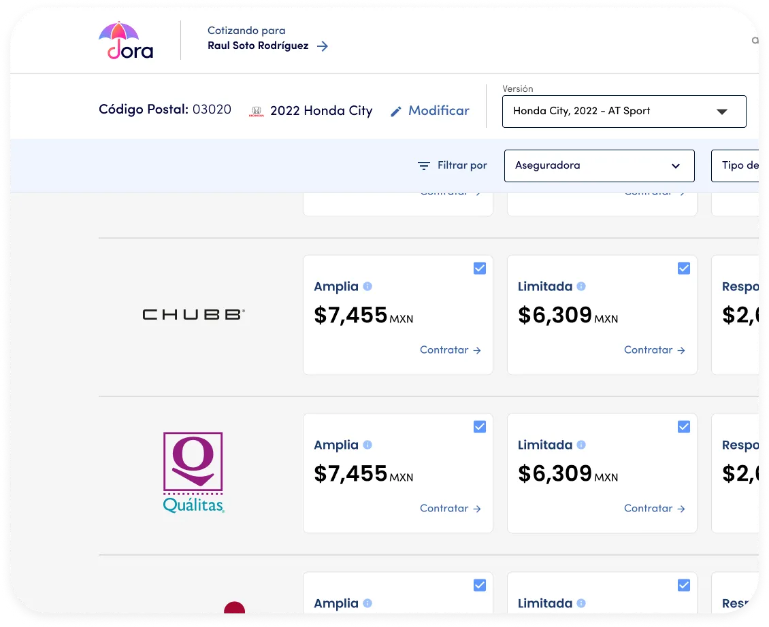Screen dimensions: 769x627
Task: Click Modificar to edit the vehicle
Action: [438, 111]
